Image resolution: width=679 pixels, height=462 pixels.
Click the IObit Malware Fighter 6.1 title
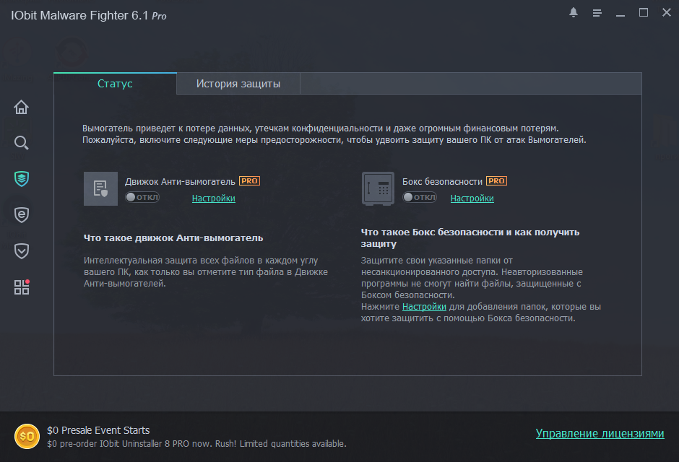click(89, 16)
